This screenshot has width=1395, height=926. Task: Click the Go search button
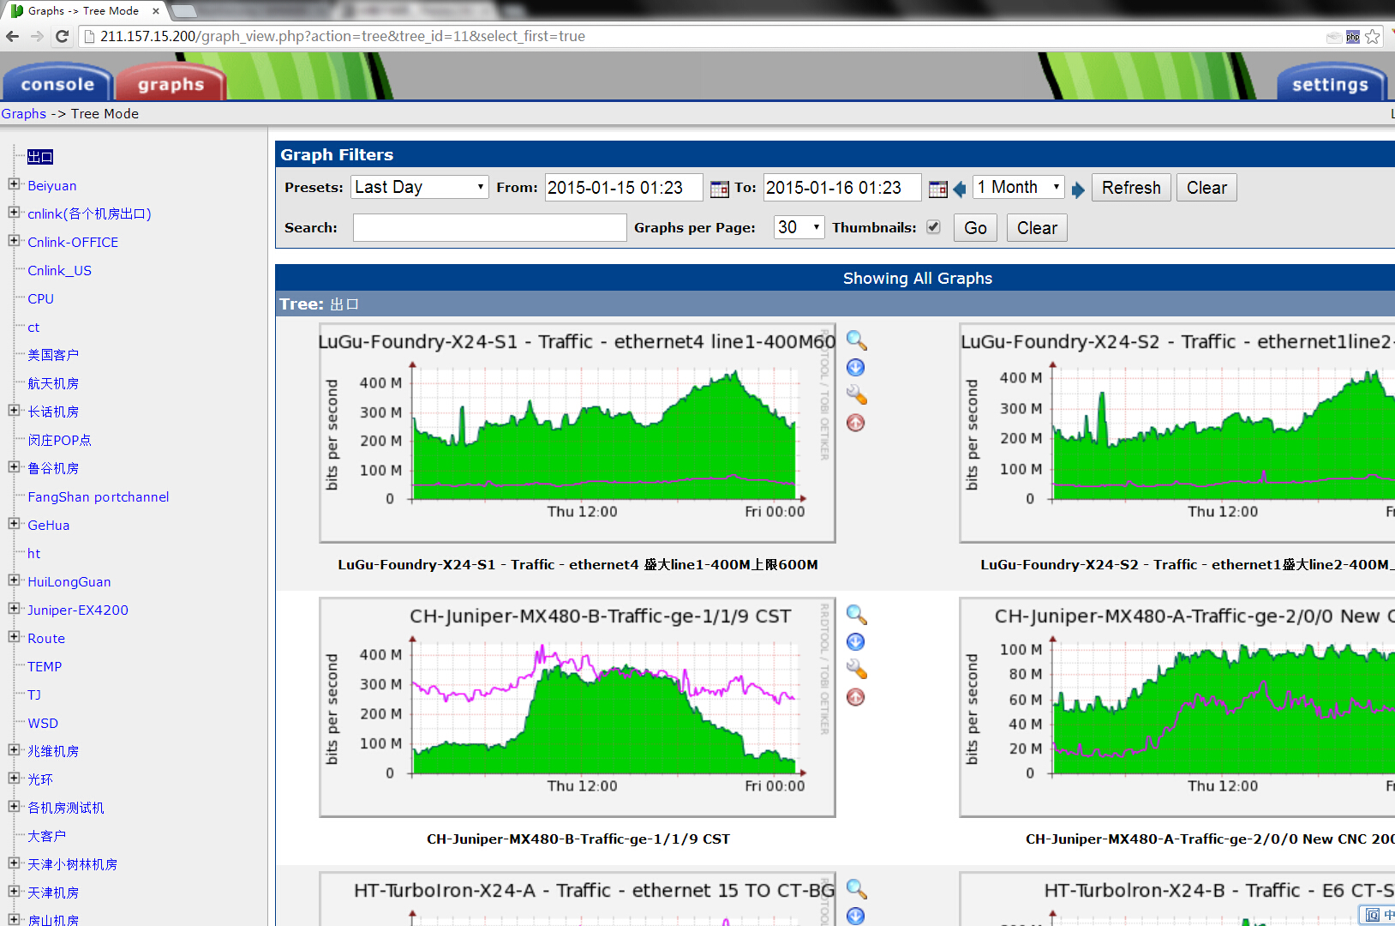(x=975, y=228)
